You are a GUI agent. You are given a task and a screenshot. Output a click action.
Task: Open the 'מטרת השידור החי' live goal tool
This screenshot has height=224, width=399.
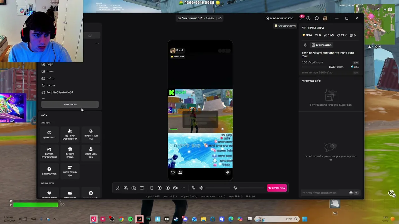coord(91,134)
